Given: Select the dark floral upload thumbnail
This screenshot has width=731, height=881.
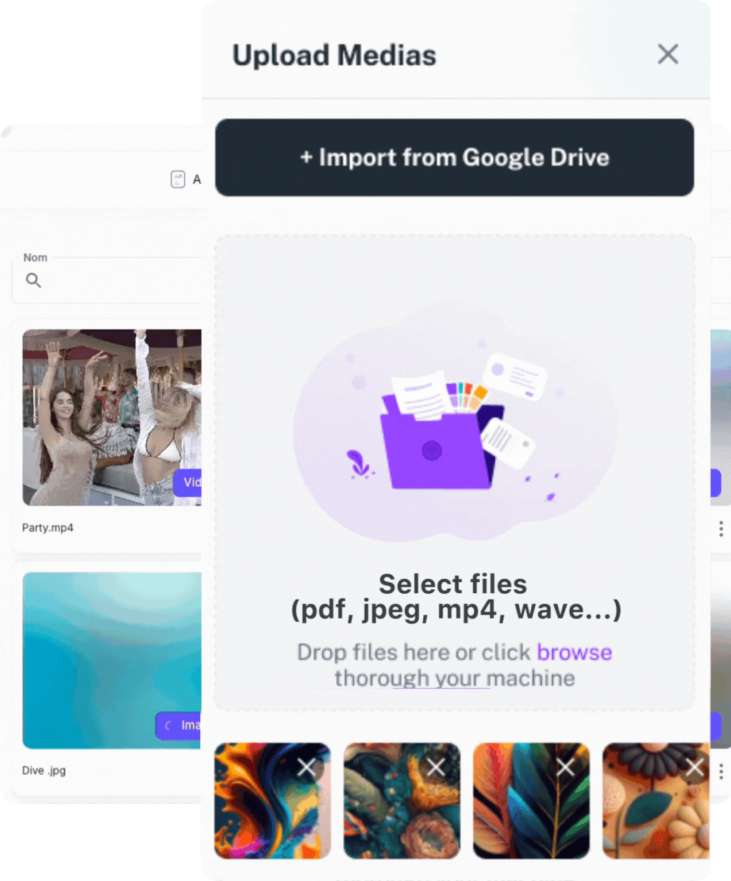Looking at the screenshot, I should (x=402, y=801).
